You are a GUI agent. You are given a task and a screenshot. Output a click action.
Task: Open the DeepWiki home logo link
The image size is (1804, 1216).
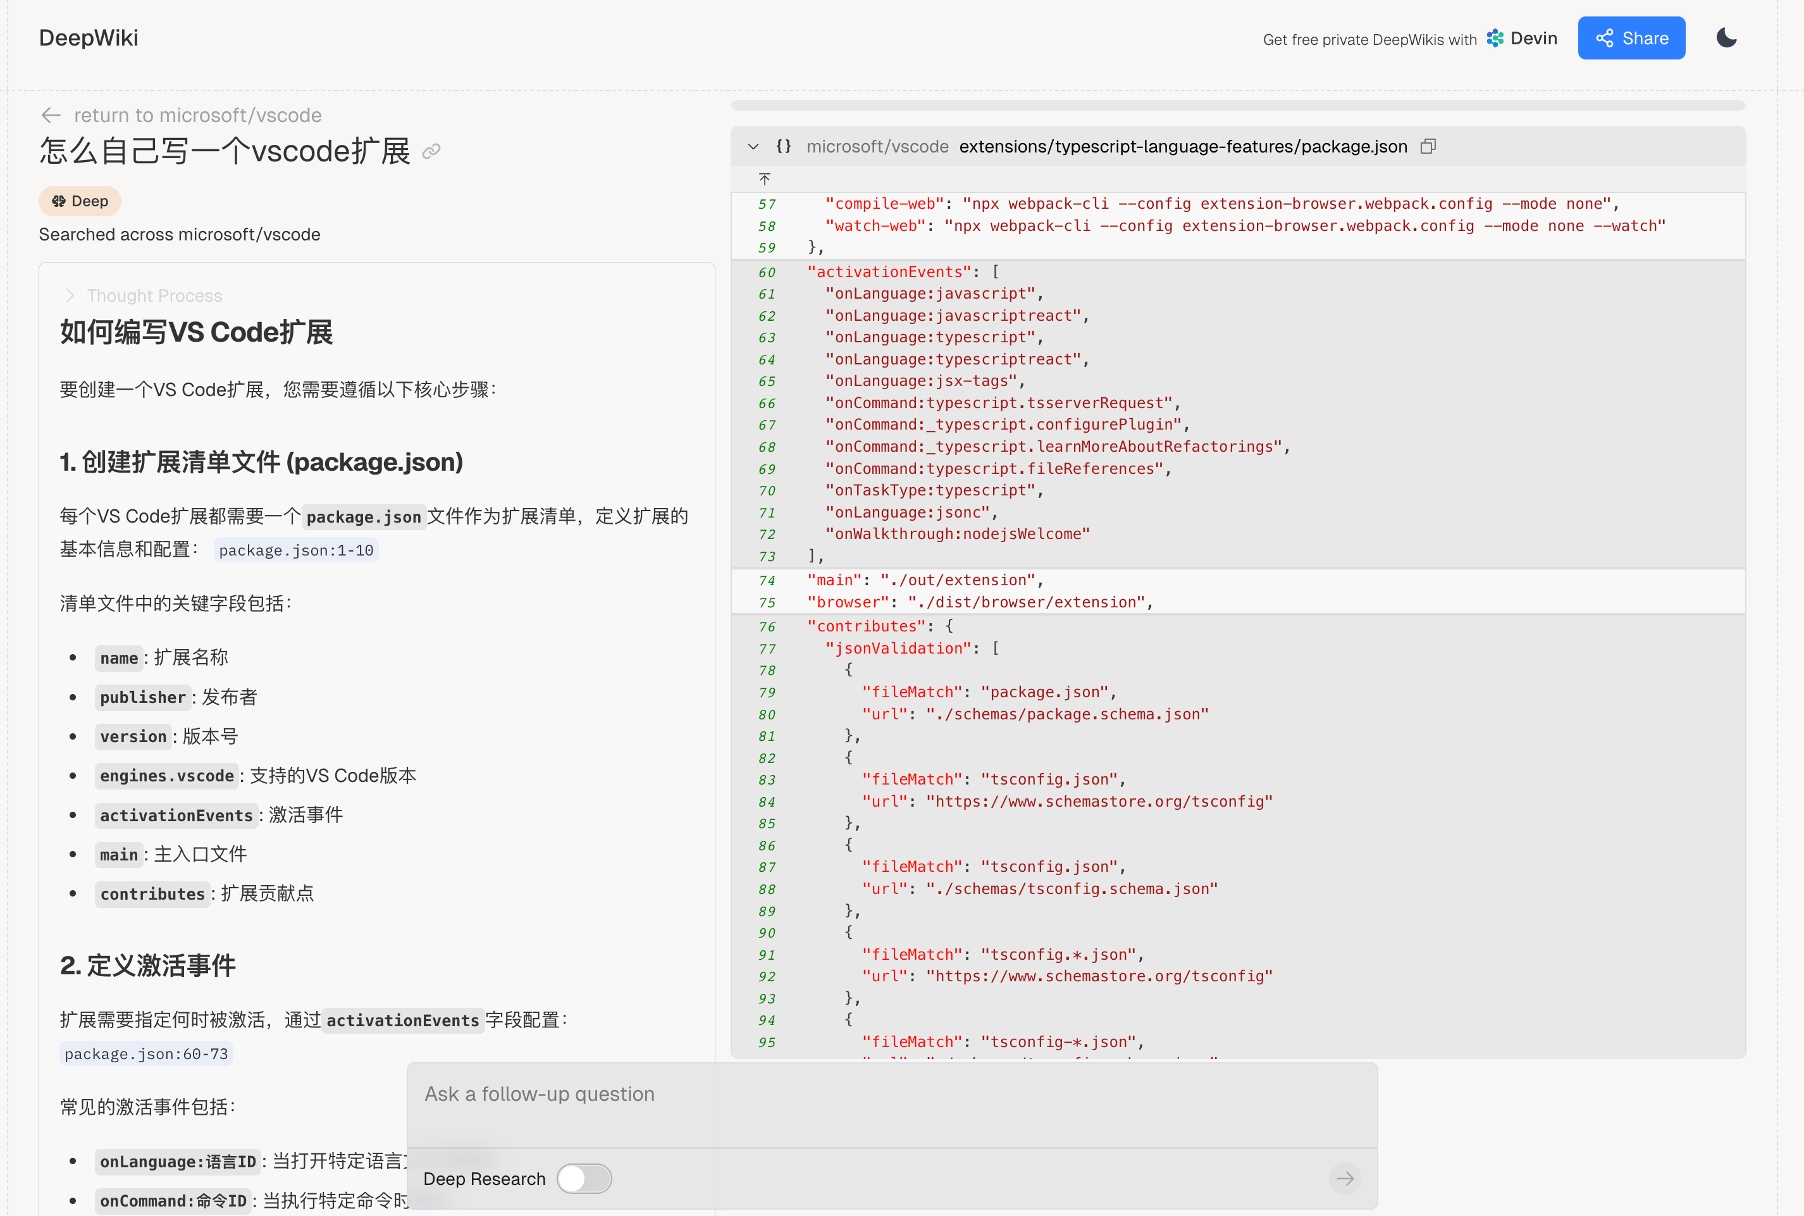click(x=89, y=38)
